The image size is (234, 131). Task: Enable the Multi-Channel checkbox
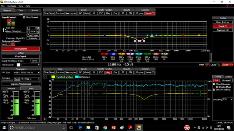pos(25,18)
